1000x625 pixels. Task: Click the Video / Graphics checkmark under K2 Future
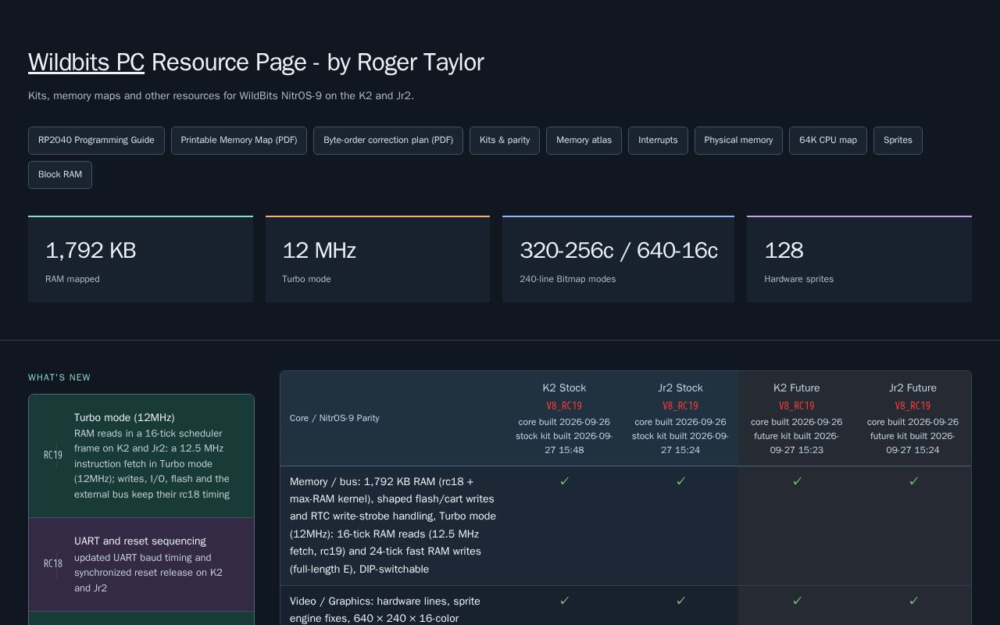[797, 601]
